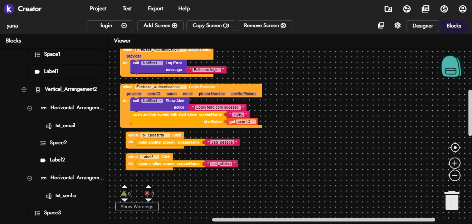
Task: Open Firebase_Authentication1 dropdown in Login Success block
Action: click(x=161, y=87)
